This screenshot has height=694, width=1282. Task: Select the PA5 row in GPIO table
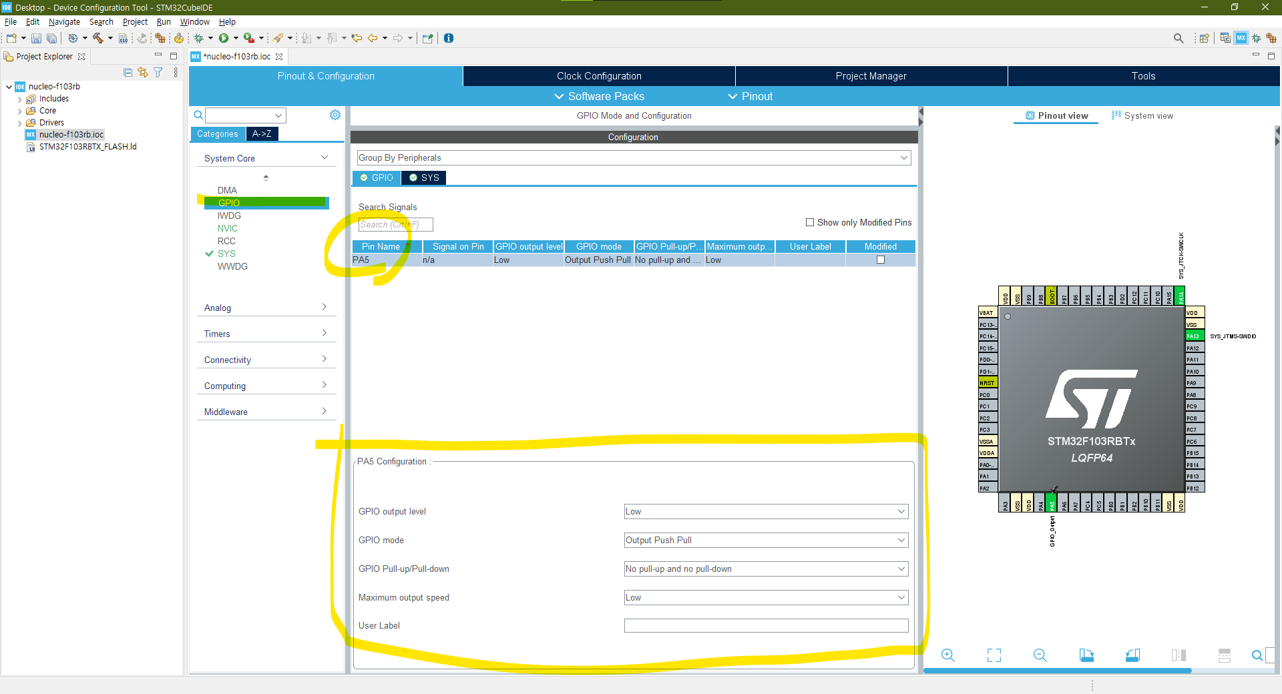pyautogui.click(x=633, y=260)
